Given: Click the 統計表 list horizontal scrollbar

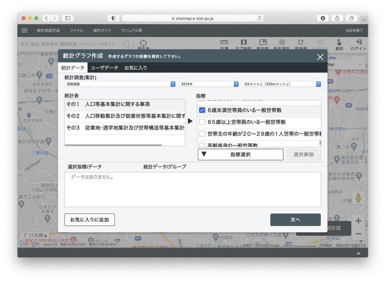Looking at the screenshot, I should pos(113,145).
